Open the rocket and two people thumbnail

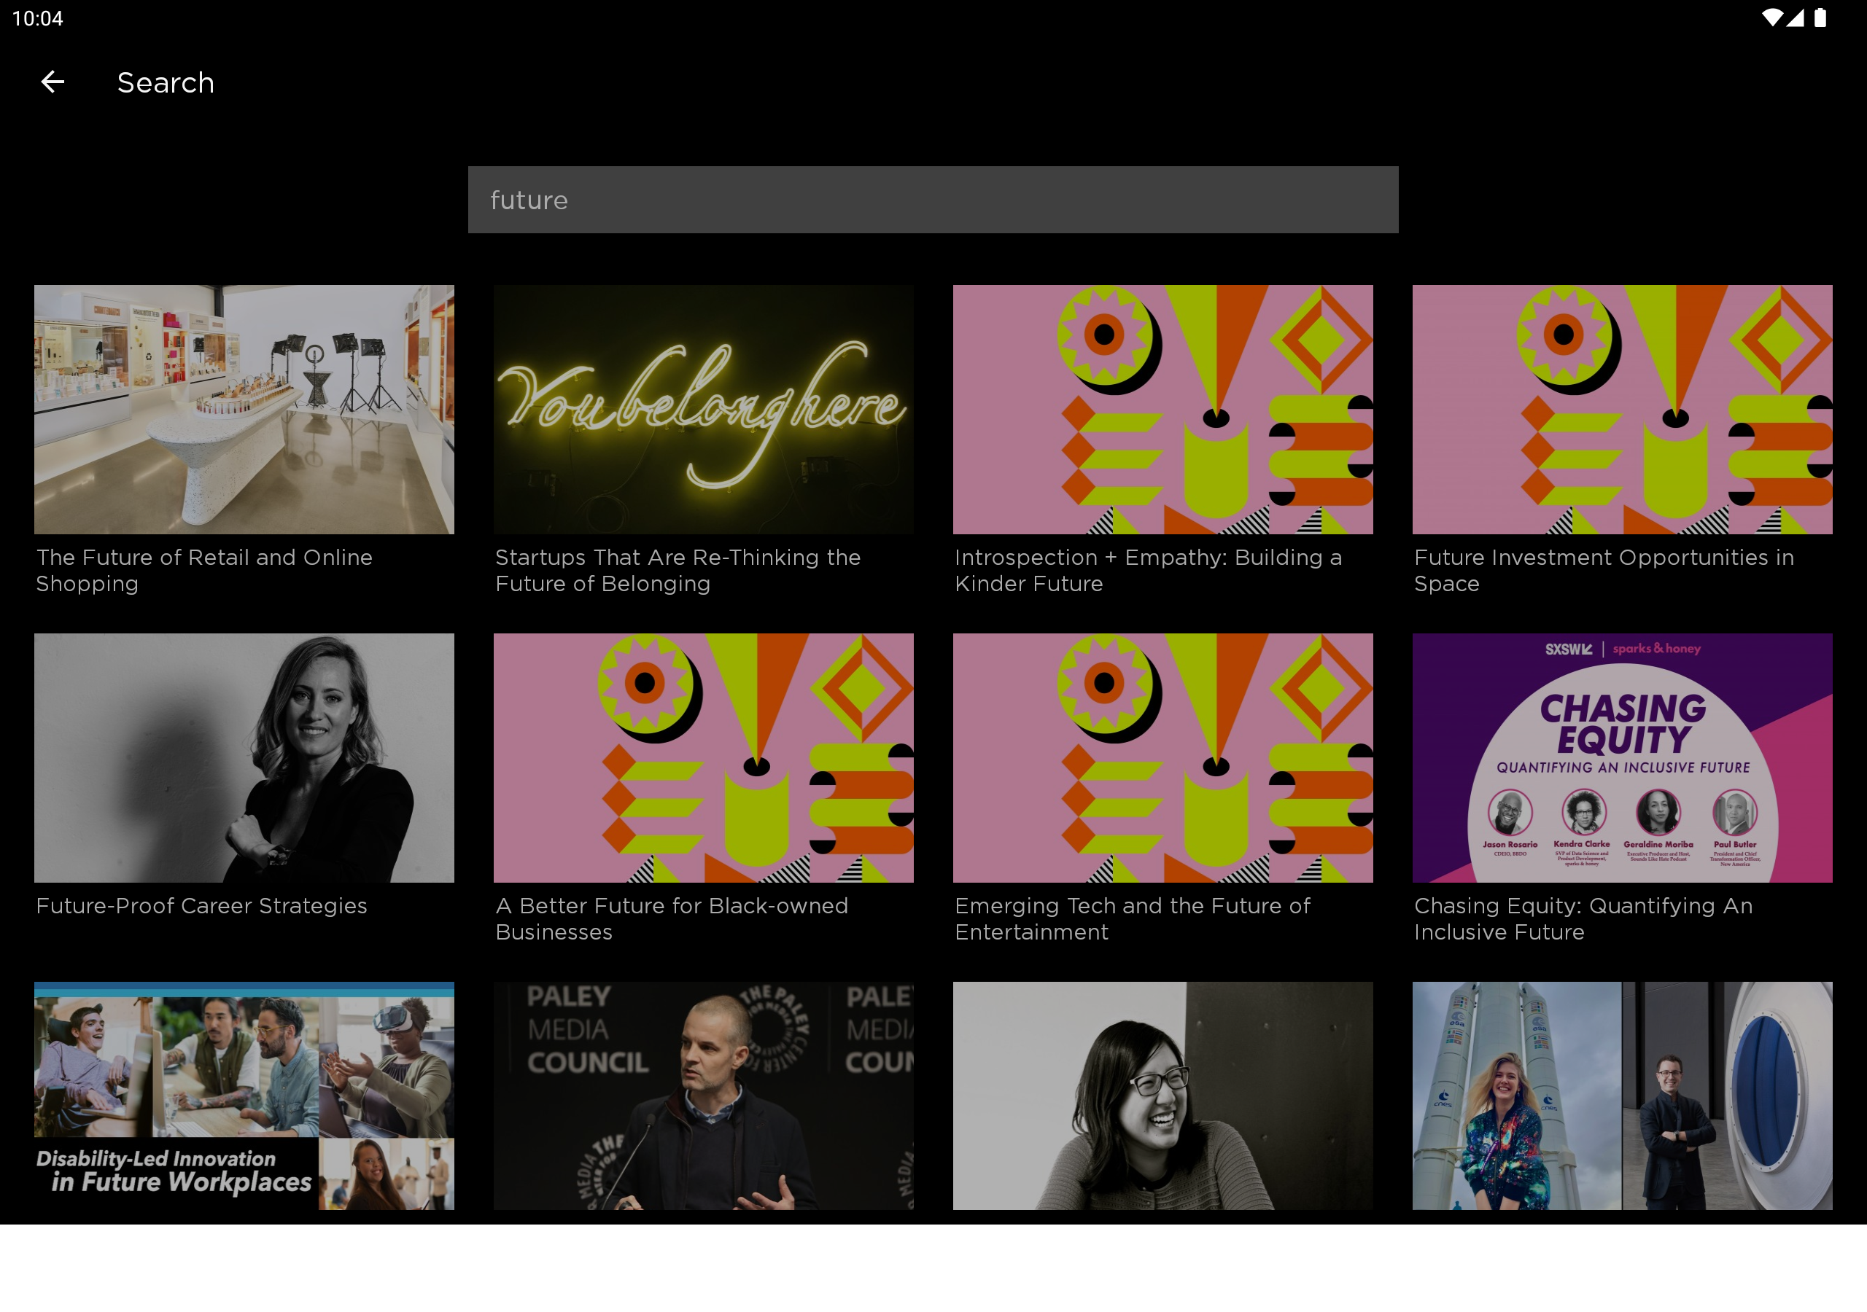click(x=1622, y=1095)
